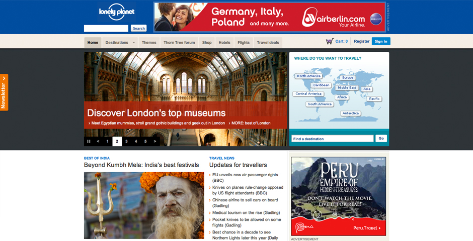Open BEST OF INDIA category link
The width and height of the screenshot is (473, 241).
coord(97,158)
